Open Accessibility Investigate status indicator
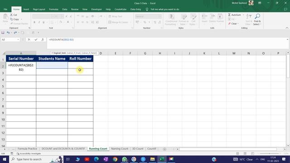Image resolution: width=290 pixels, height=163 pixels. click(x=29, y=153)
